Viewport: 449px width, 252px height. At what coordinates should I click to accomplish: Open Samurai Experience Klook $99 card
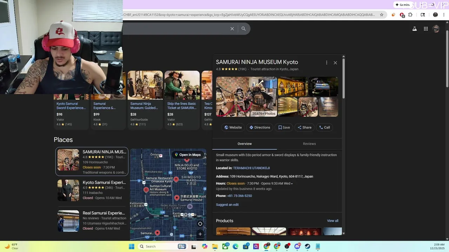pyautogui.click(x=108, y=113)
